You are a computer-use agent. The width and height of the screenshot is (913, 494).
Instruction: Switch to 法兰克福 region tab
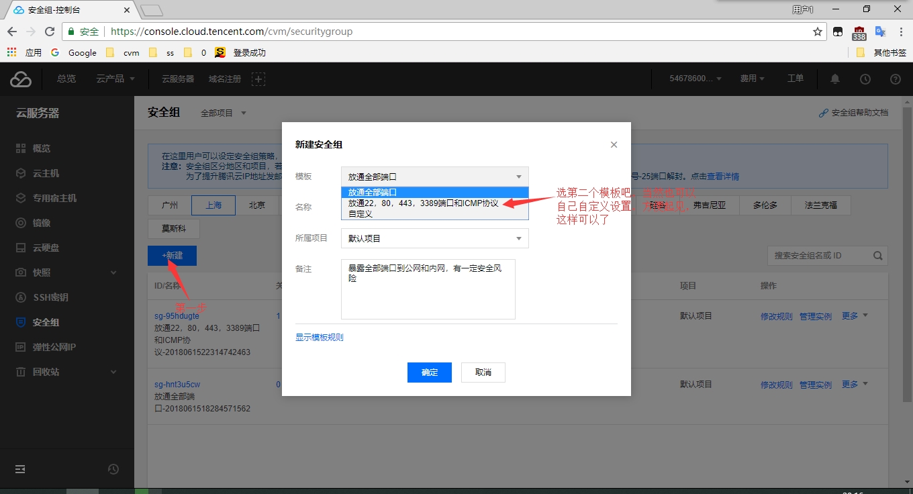(x=820, y=205)
